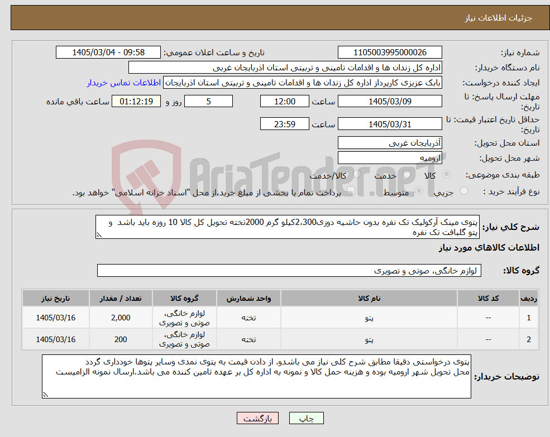Select the خدمت radio button
This screenshot has width=550, height=437.
point(407,174)
